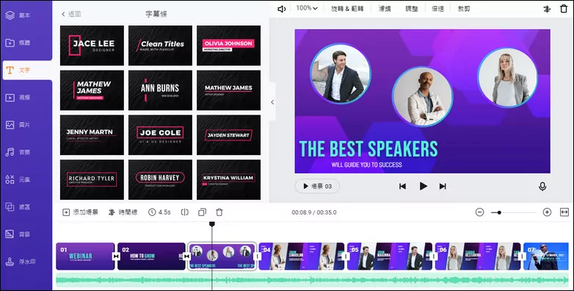Open the Adjust menu in the top toolbar
The height and width of the screenshot is (291, 574).
coord(412,8)
